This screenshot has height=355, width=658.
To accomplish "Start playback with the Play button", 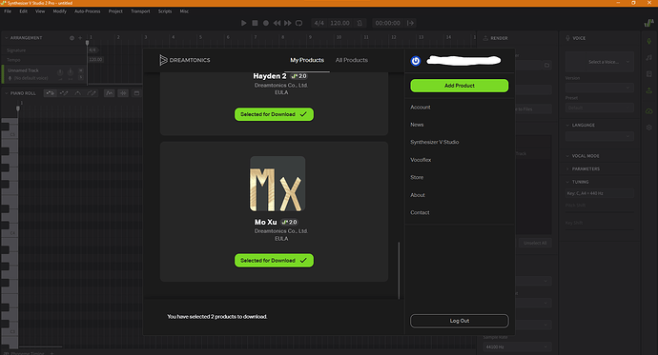I will click(x=244, y=23).
